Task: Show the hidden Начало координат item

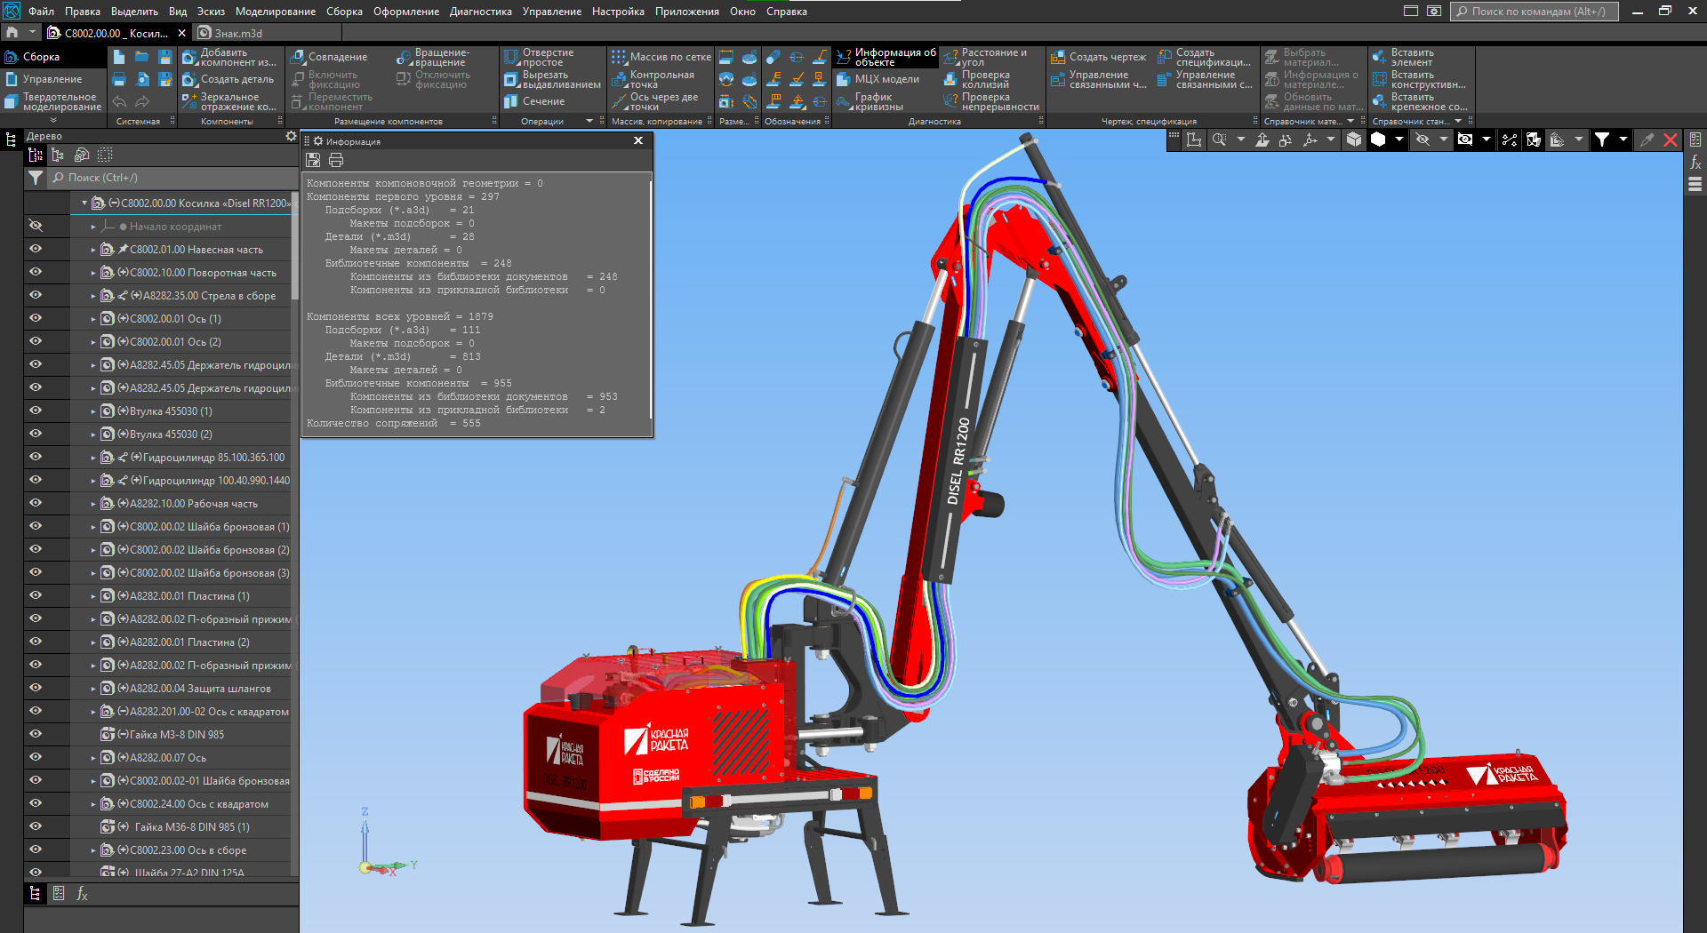Action: click(x=36, y=226)
